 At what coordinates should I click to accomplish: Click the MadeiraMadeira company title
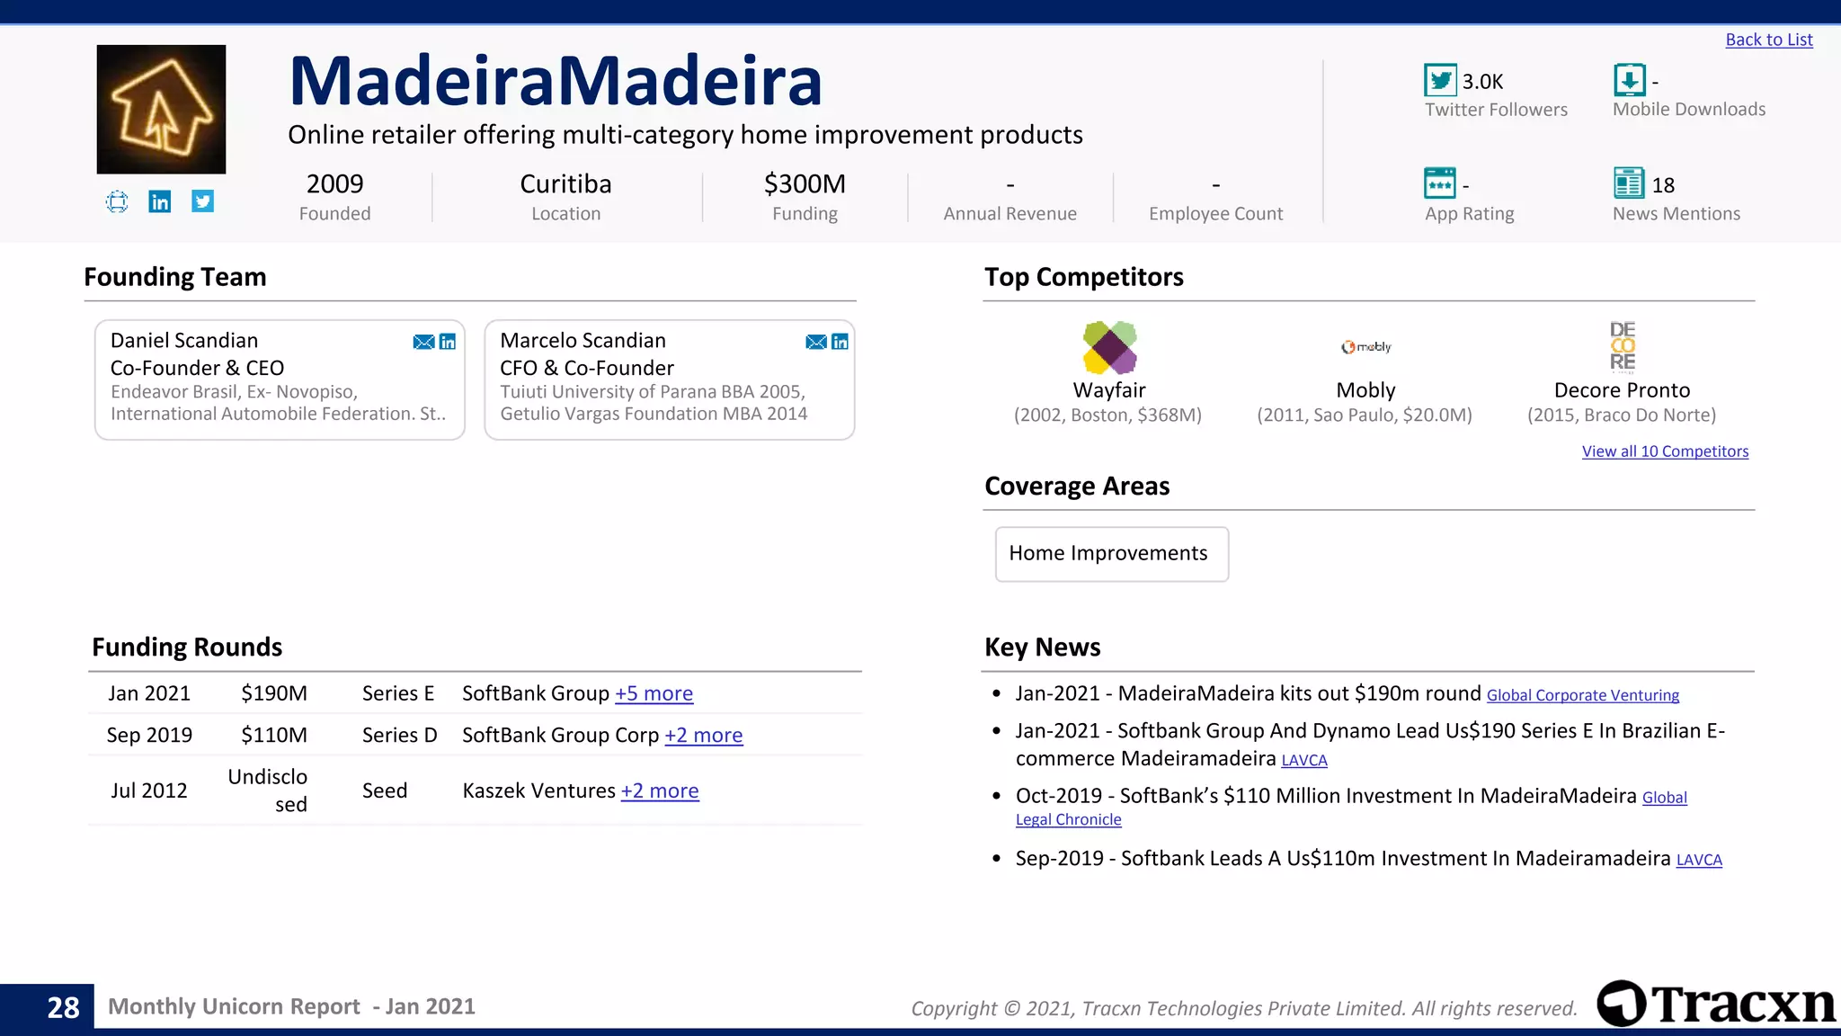556,81
